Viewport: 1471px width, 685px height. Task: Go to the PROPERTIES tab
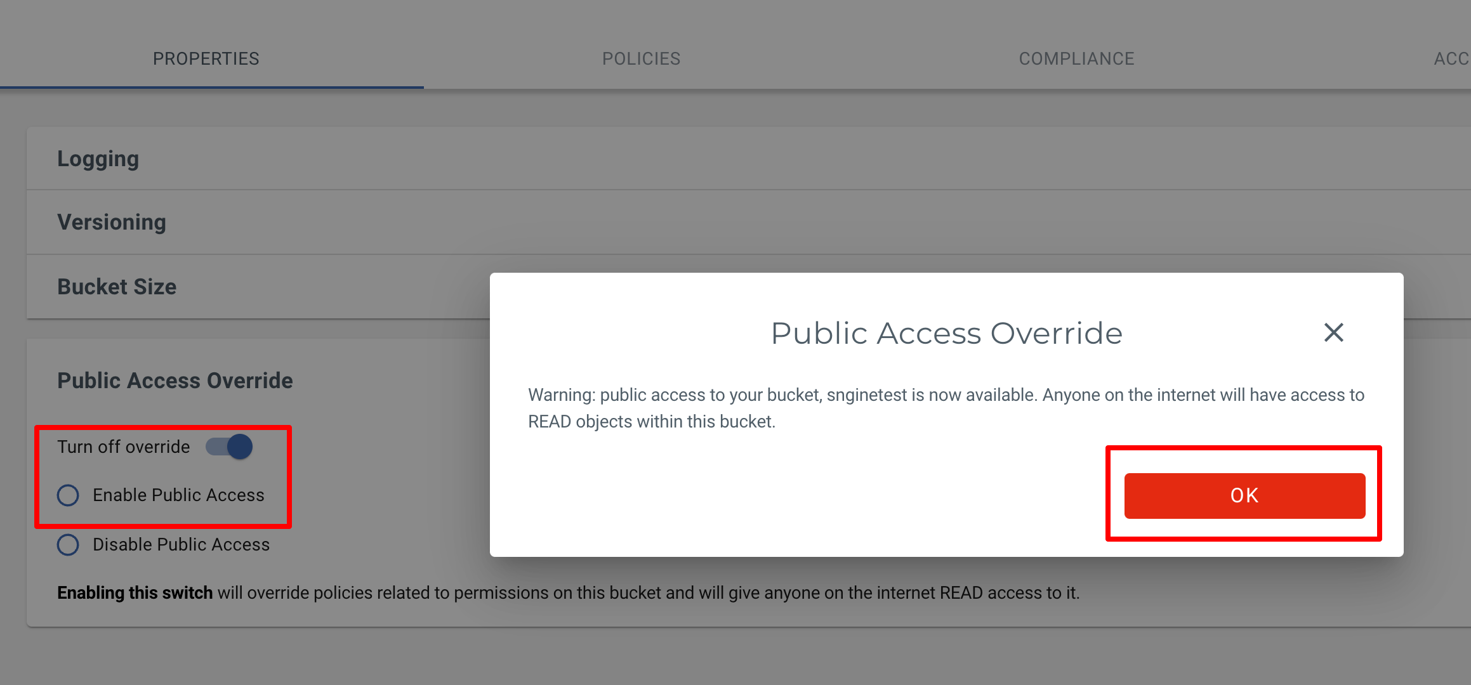206,59
